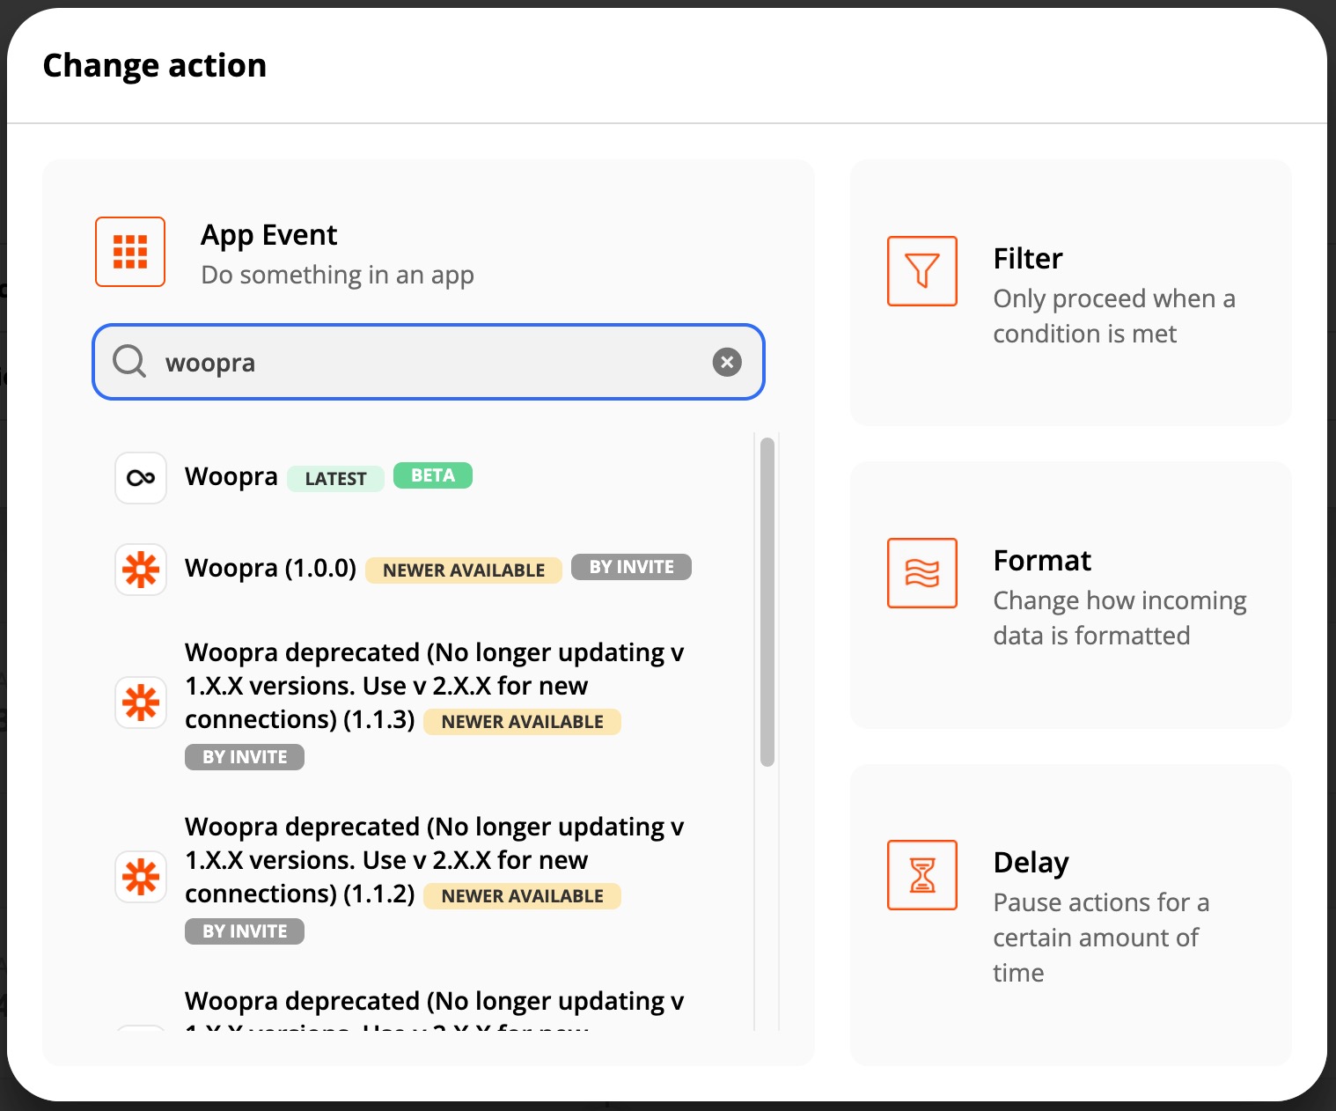Choose the Delay action option
Image resolution: width=1336 pixels, height=1111 pixels.
1070,915
